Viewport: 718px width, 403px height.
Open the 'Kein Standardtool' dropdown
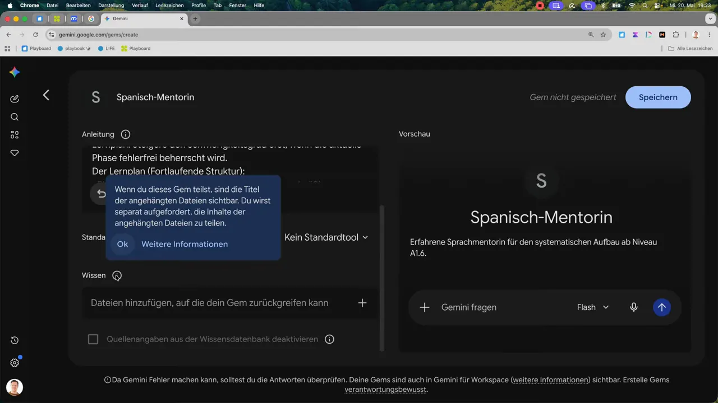point(326,237)
